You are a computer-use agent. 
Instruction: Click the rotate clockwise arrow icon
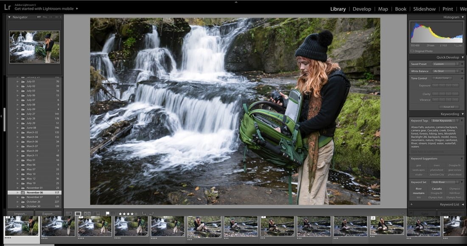coord(151,214)
